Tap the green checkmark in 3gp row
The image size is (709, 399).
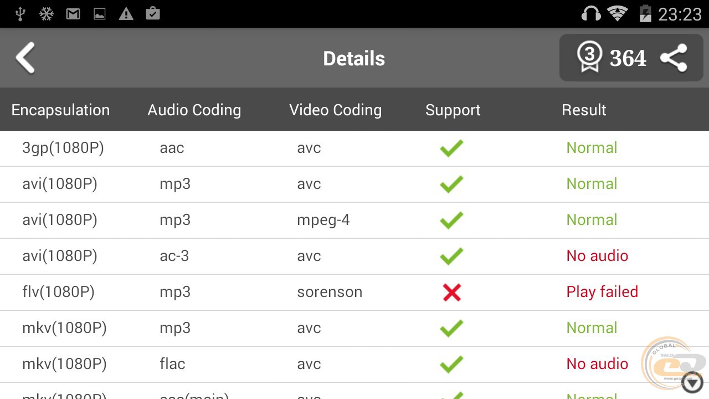tap(451, 148)
